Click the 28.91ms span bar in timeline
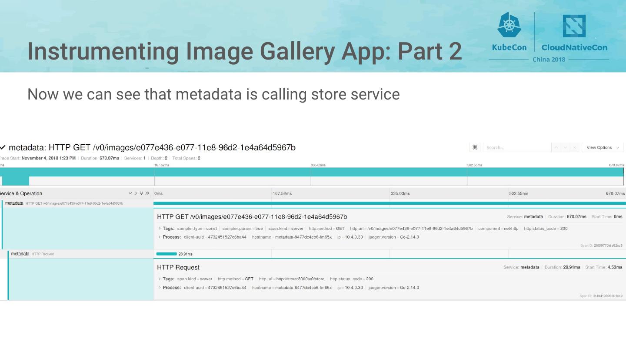Screen dimensions: 626x352 coord(166,254)
